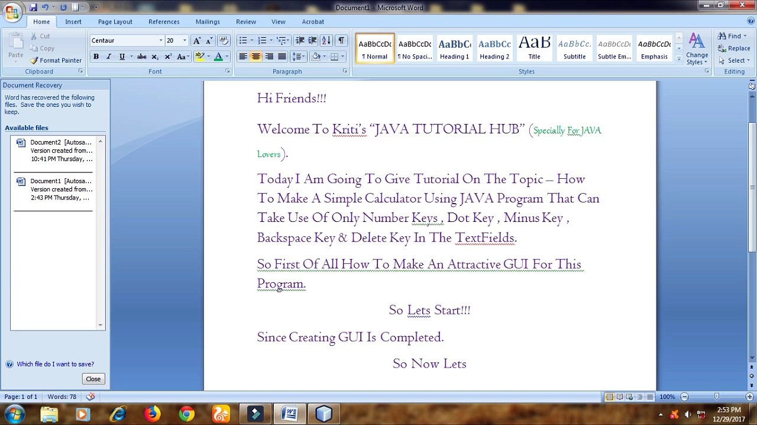Save the document from the Quick Access Toolbar
757x425 pixels.
click(33, 7)
